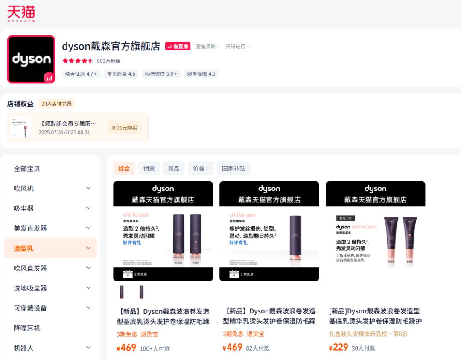Viewport: 461px width, 360px height.
Task: Expand the 吸尘器 category chevron
Action: tap(88, 208)
